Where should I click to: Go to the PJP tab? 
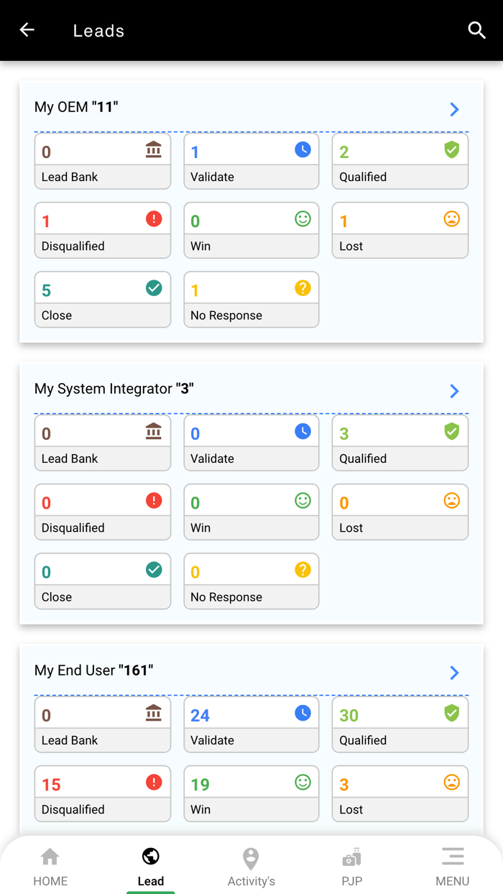coord(351,867)
